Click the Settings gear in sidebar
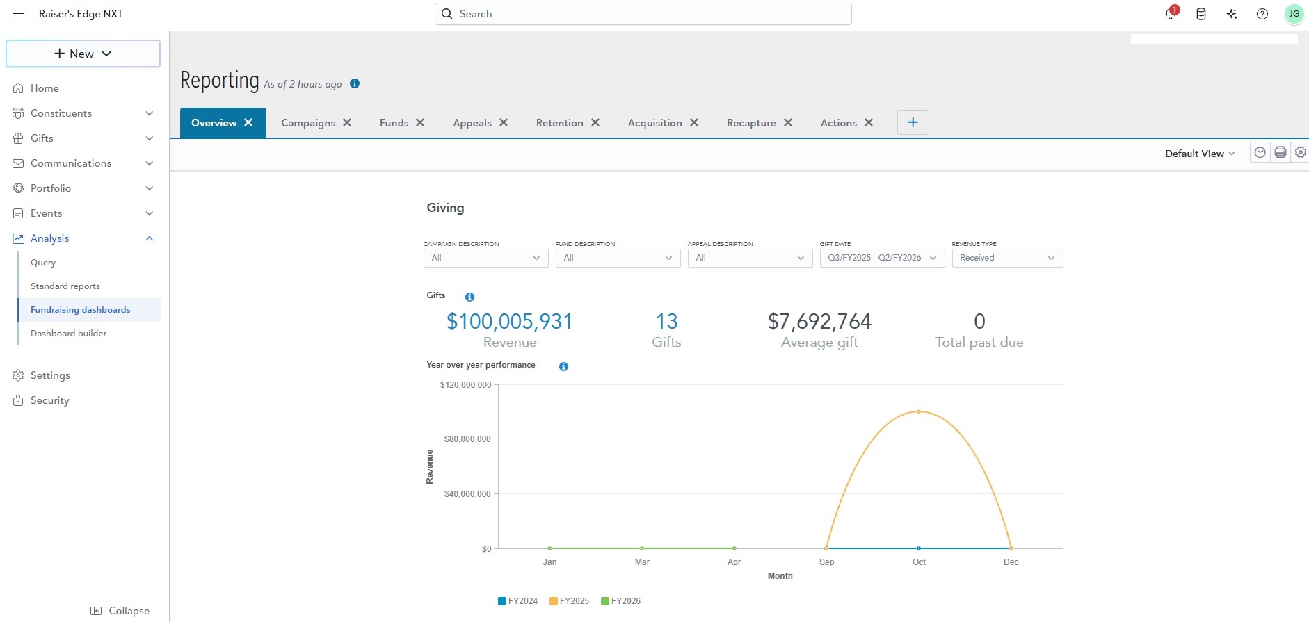The image size is (1309, 622). (18, 375)
